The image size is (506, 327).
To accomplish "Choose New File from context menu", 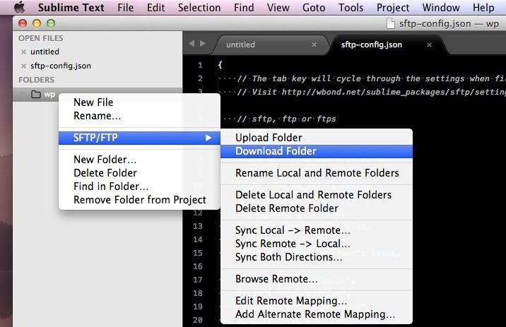I will (x=139, y=102).
